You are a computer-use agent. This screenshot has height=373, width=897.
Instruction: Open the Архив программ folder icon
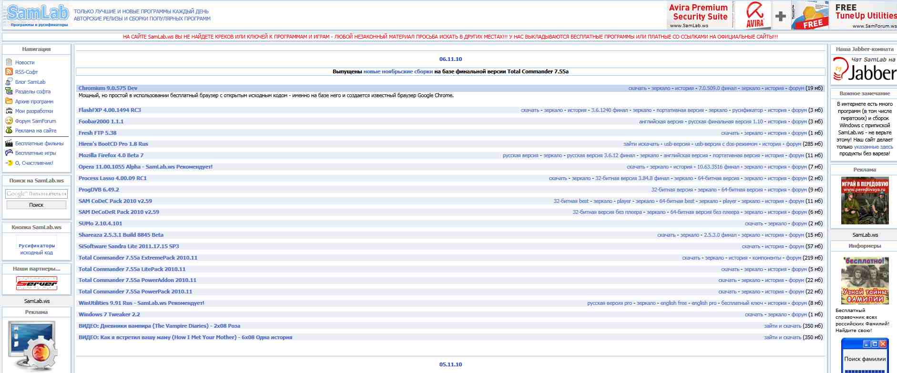[x=9, y=101]
